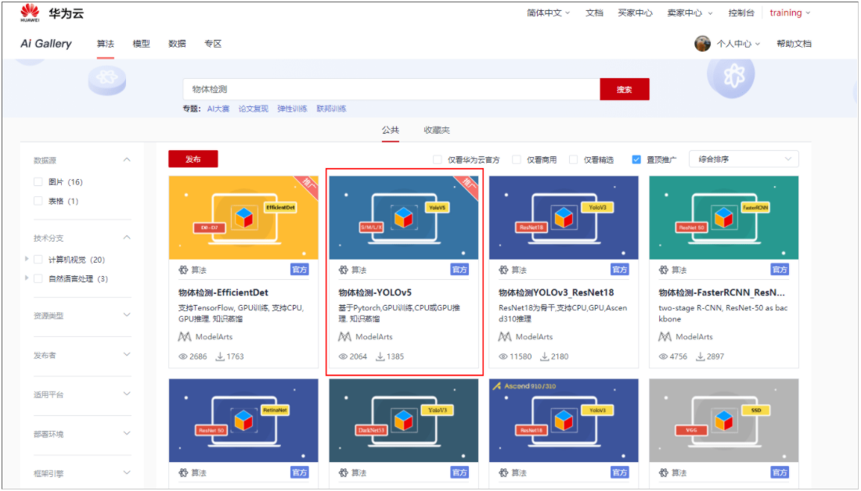
Task: Click the search field containing 物体检测
Action: pyautogui.click(x=391, y=89)
